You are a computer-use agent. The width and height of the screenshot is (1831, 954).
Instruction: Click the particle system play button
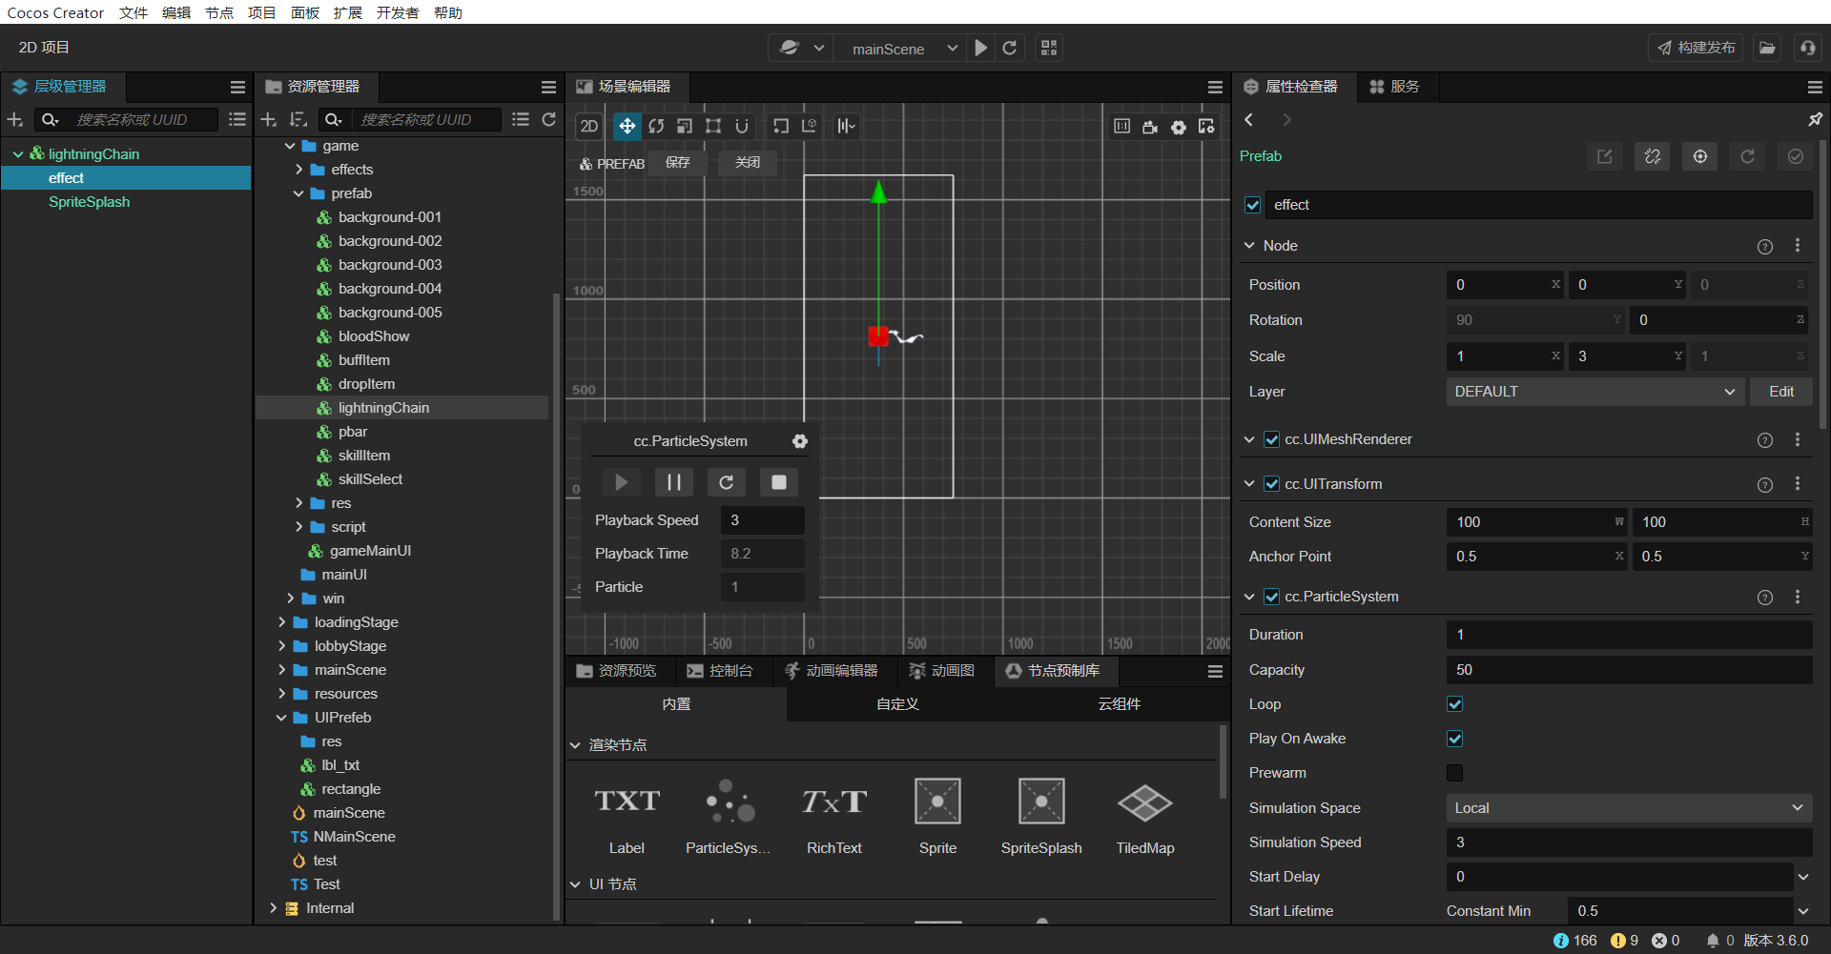pyautogui.click(x=621, y=482)
